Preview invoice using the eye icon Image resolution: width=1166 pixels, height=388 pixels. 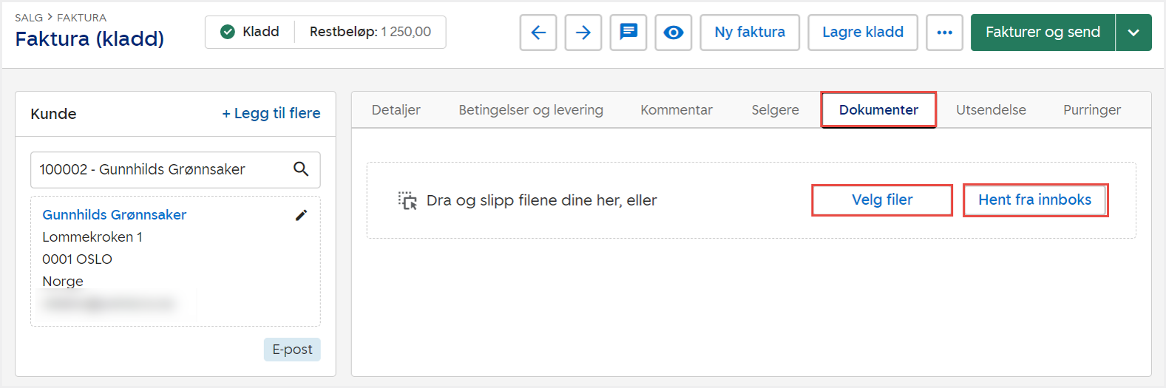673,33
